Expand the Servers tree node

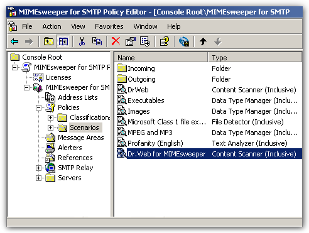pos(38,178)
